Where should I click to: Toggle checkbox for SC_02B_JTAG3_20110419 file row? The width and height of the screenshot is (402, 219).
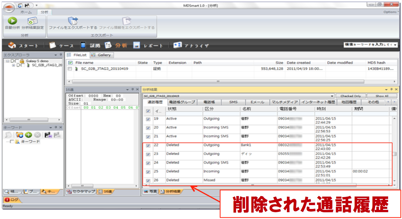point(70,69)
